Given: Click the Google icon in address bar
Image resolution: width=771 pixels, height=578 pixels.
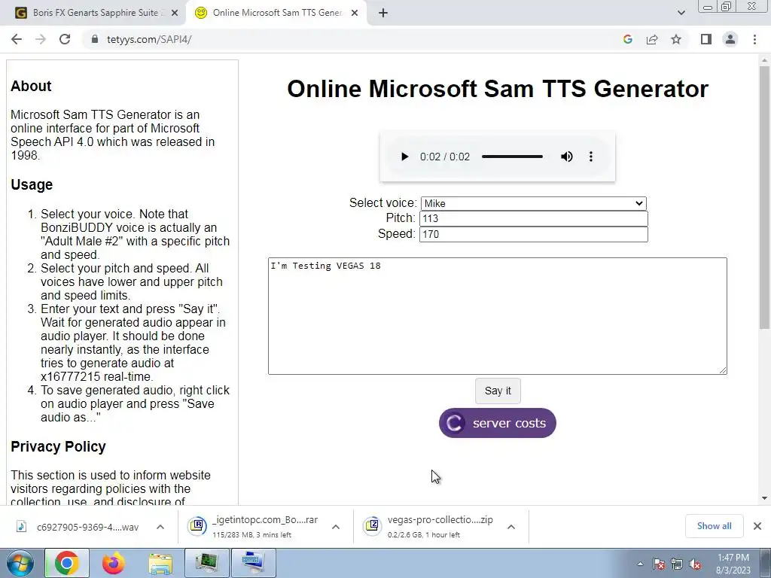Looking at the screenshot, I should point(627,39).
